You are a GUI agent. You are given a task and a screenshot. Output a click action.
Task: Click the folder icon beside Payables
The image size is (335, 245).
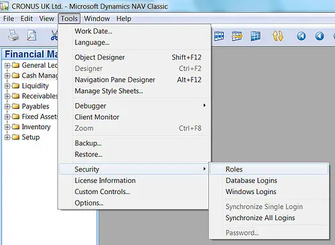15,106
